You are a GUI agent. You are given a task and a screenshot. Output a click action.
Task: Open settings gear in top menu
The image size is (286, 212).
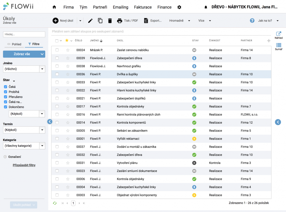pyautogui.click(x=179, y=7)
